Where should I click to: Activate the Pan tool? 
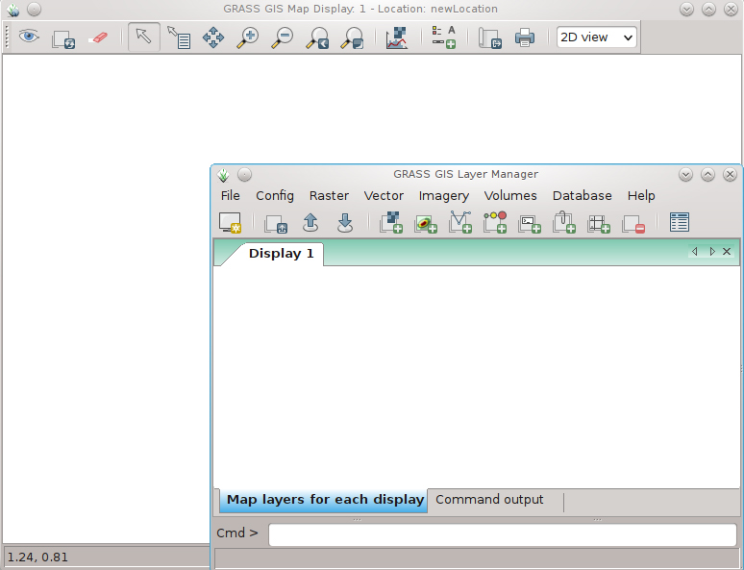click(213, 37)
